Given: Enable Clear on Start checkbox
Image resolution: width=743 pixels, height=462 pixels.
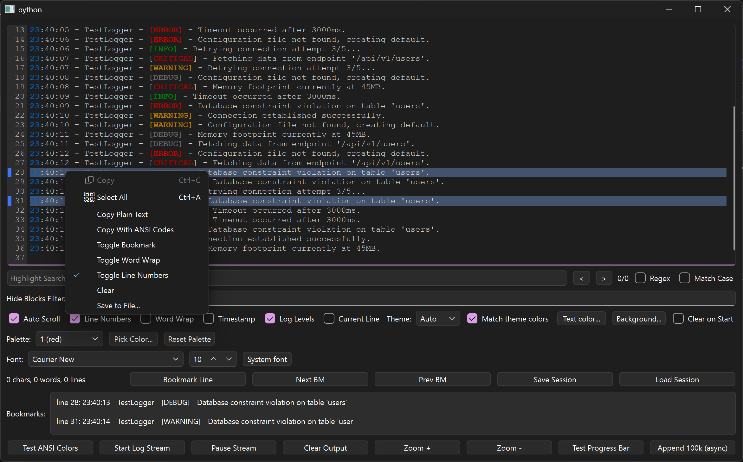Looking at the screenshot, I should (678, 319).
